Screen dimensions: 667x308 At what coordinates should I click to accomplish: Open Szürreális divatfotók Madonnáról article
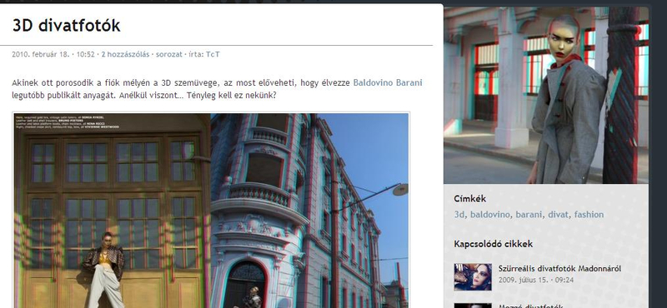(559, 269)
